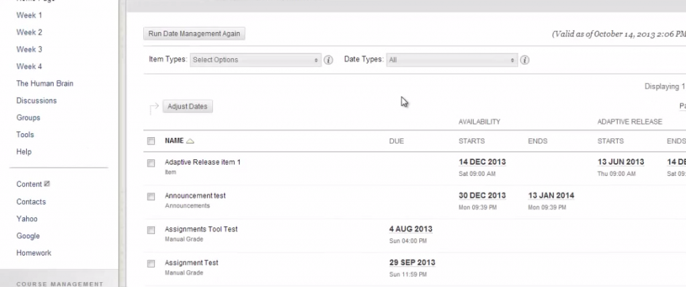Image resolution: width=686 pixels, height=287 pixels.
Task: Toggle the select-all checkbox in header
Action: point(151,140)
